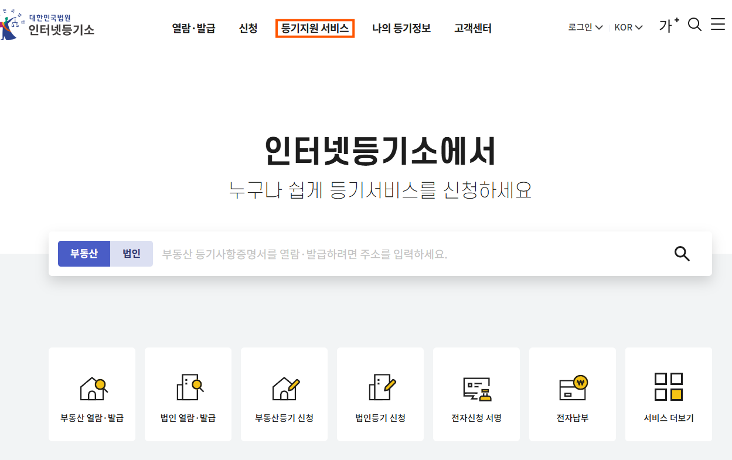
Task: Select the 부동산 search tab
Action: tap(84, 254)
